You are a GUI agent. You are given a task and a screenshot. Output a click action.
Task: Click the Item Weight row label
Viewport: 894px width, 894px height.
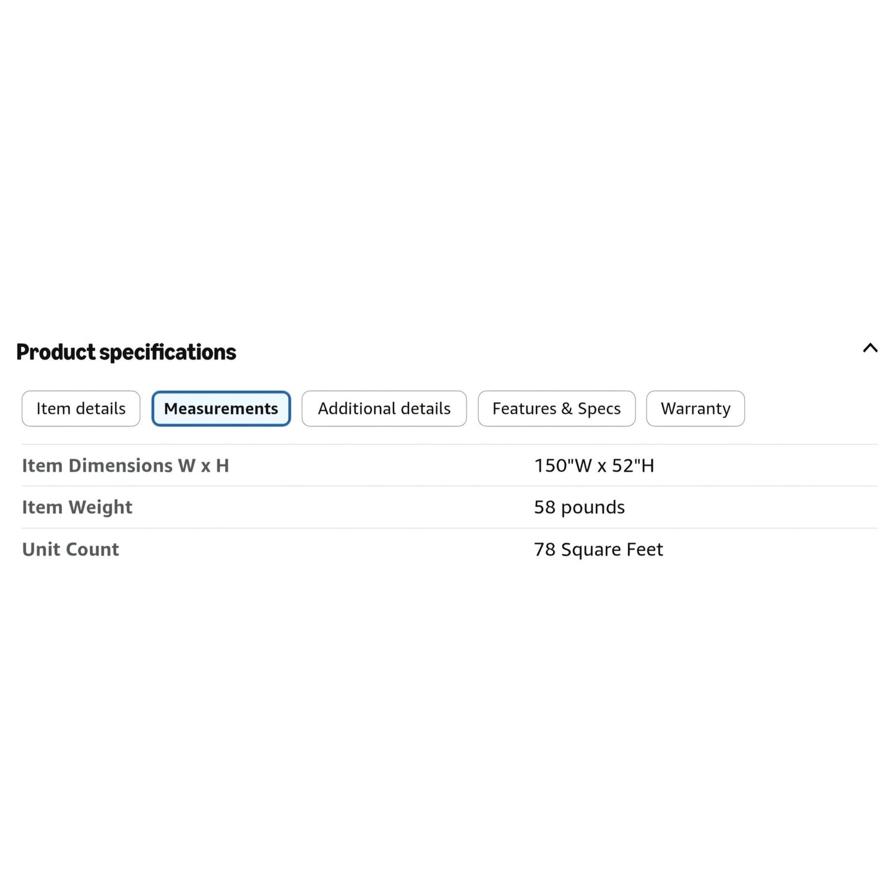[77, 507]
